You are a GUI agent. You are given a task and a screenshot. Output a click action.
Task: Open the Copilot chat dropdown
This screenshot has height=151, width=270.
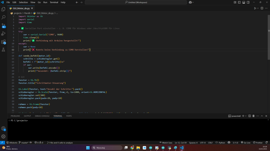click(x=191, y=2)
